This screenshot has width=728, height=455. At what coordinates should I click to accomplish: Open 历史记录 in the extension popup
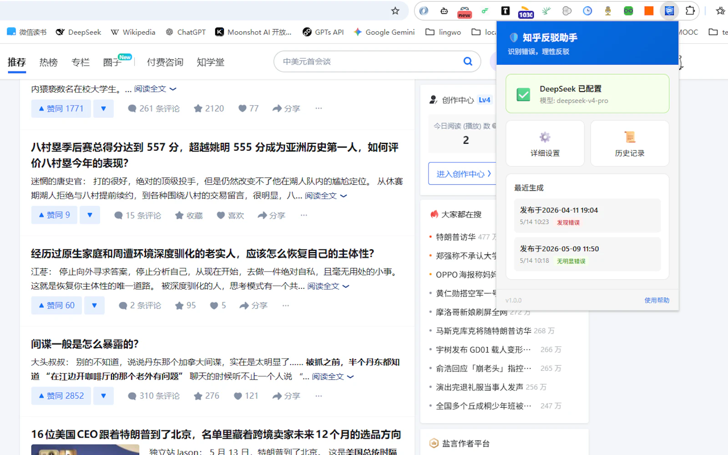point(630,143)
